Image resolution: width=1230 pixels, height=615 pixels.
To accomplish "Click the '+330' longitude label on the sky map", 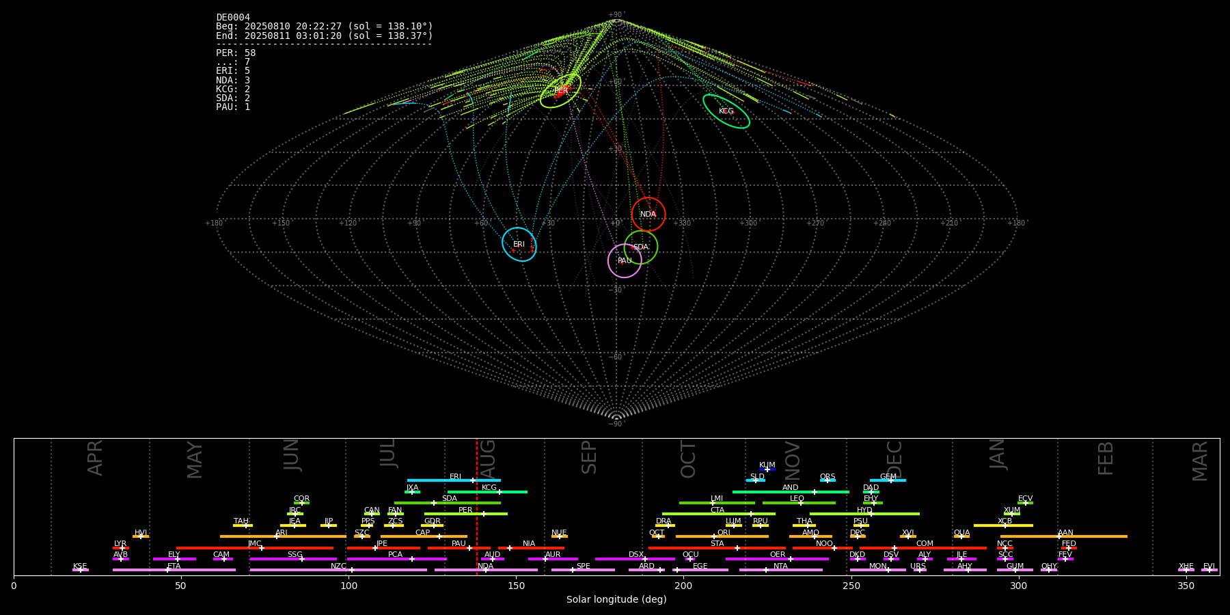I will (x=681, y=223).
